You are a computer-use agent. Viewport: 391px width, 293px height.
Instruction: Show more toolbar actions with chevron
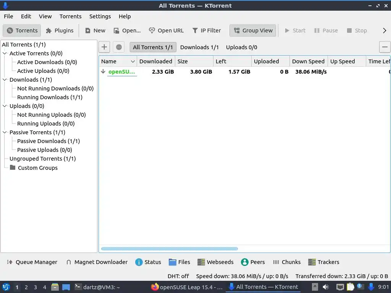(384, 31)
